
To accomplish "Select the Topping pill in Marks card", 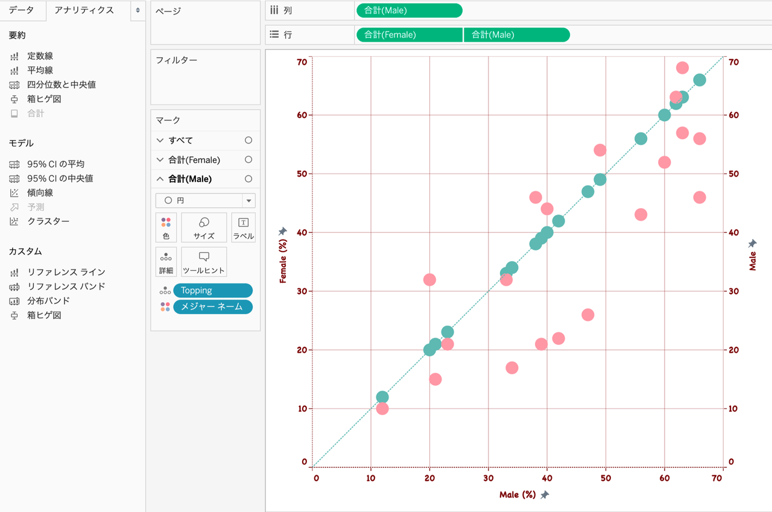I will click(x=213, y=291).
